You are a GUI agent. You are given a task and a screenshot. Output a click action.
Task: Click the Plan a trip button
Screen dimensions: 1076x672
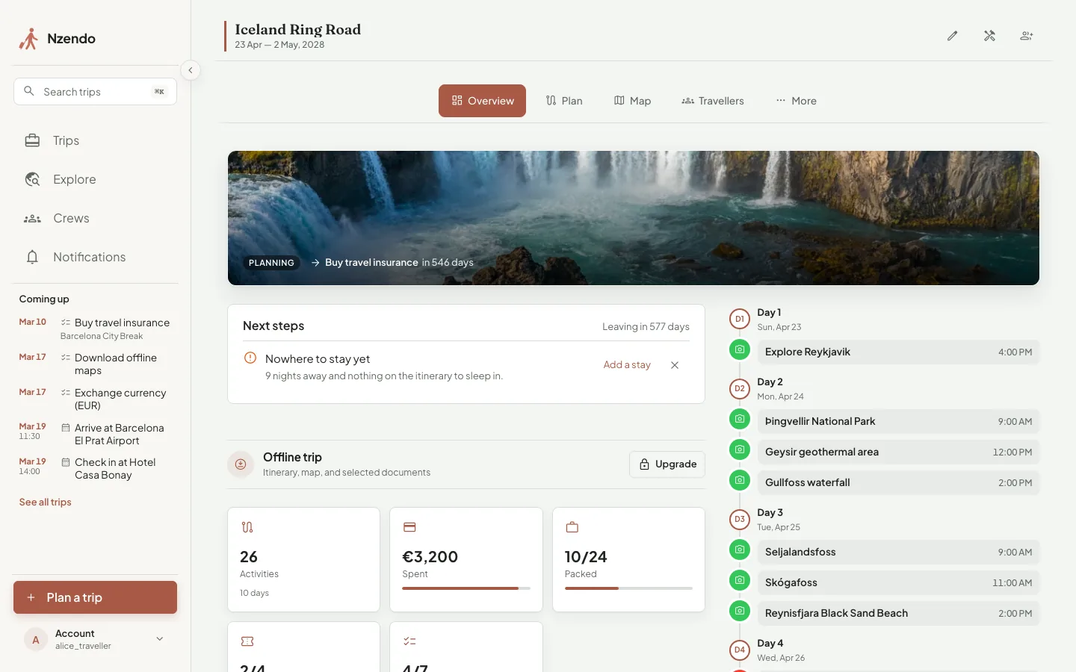click(x=95, y=597)
